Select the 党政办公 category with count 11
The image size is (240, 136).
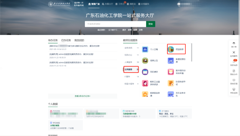[131, 55]
